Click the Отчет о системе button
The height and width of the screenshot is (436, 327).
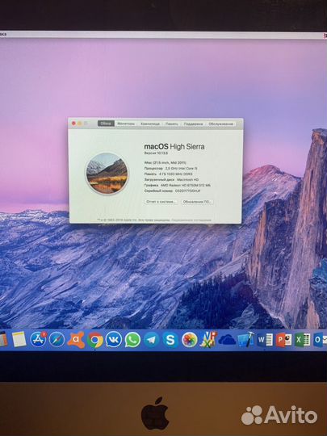(161, 202)
